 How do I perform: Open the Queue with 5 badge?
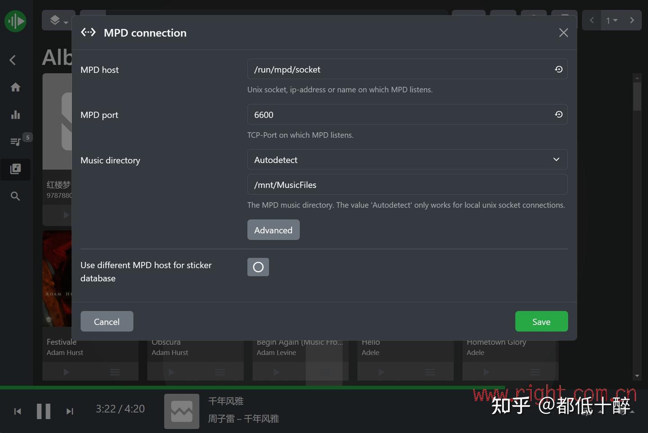tap(15, 142)
